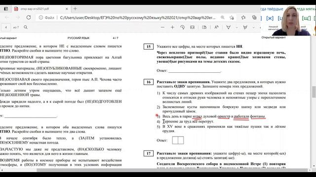316x177 pixels.
Task: Select the PDF Draw pen tool
Action: (228, 27)
